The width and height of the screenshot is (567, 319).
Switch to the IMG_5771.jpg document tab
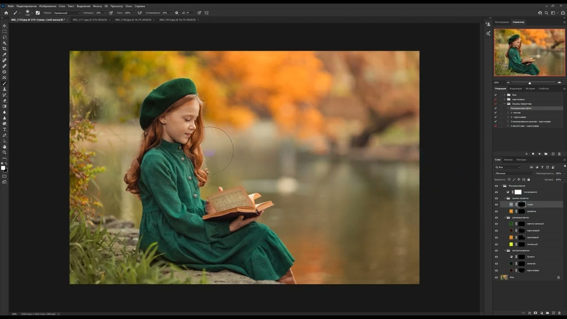coord(90,20)
